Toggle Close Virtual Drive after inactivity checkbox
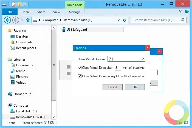The height and width of the screenshot is (128, 192). tap(80, 67)
